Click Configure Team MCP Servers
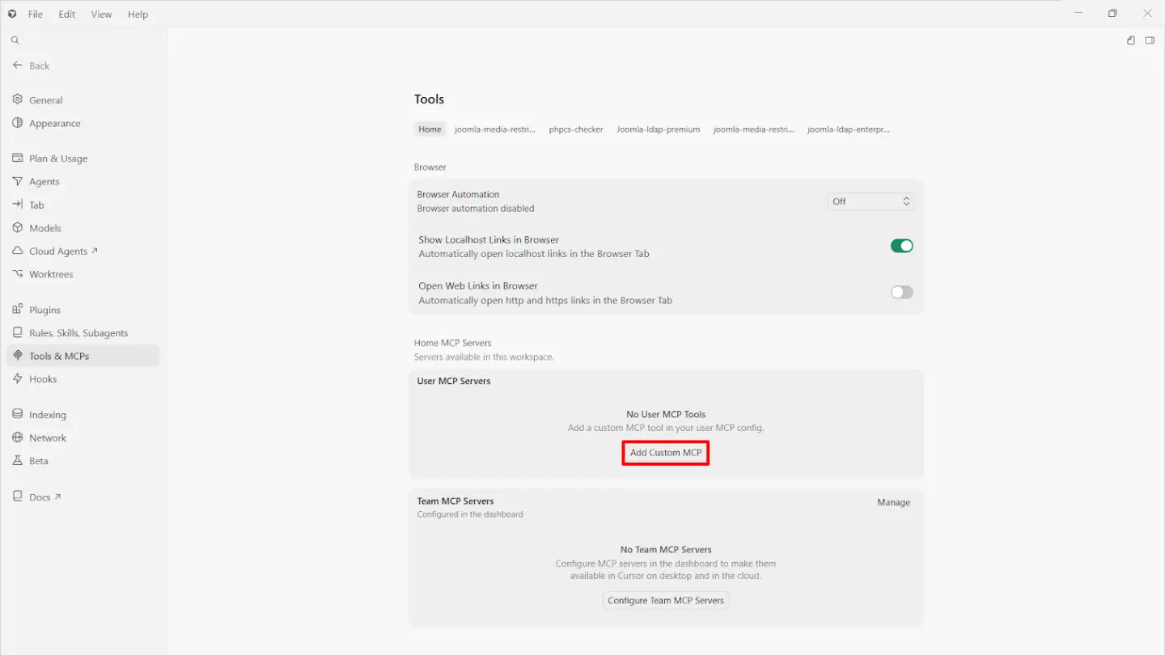1165x655 pixels. [666, 600]
